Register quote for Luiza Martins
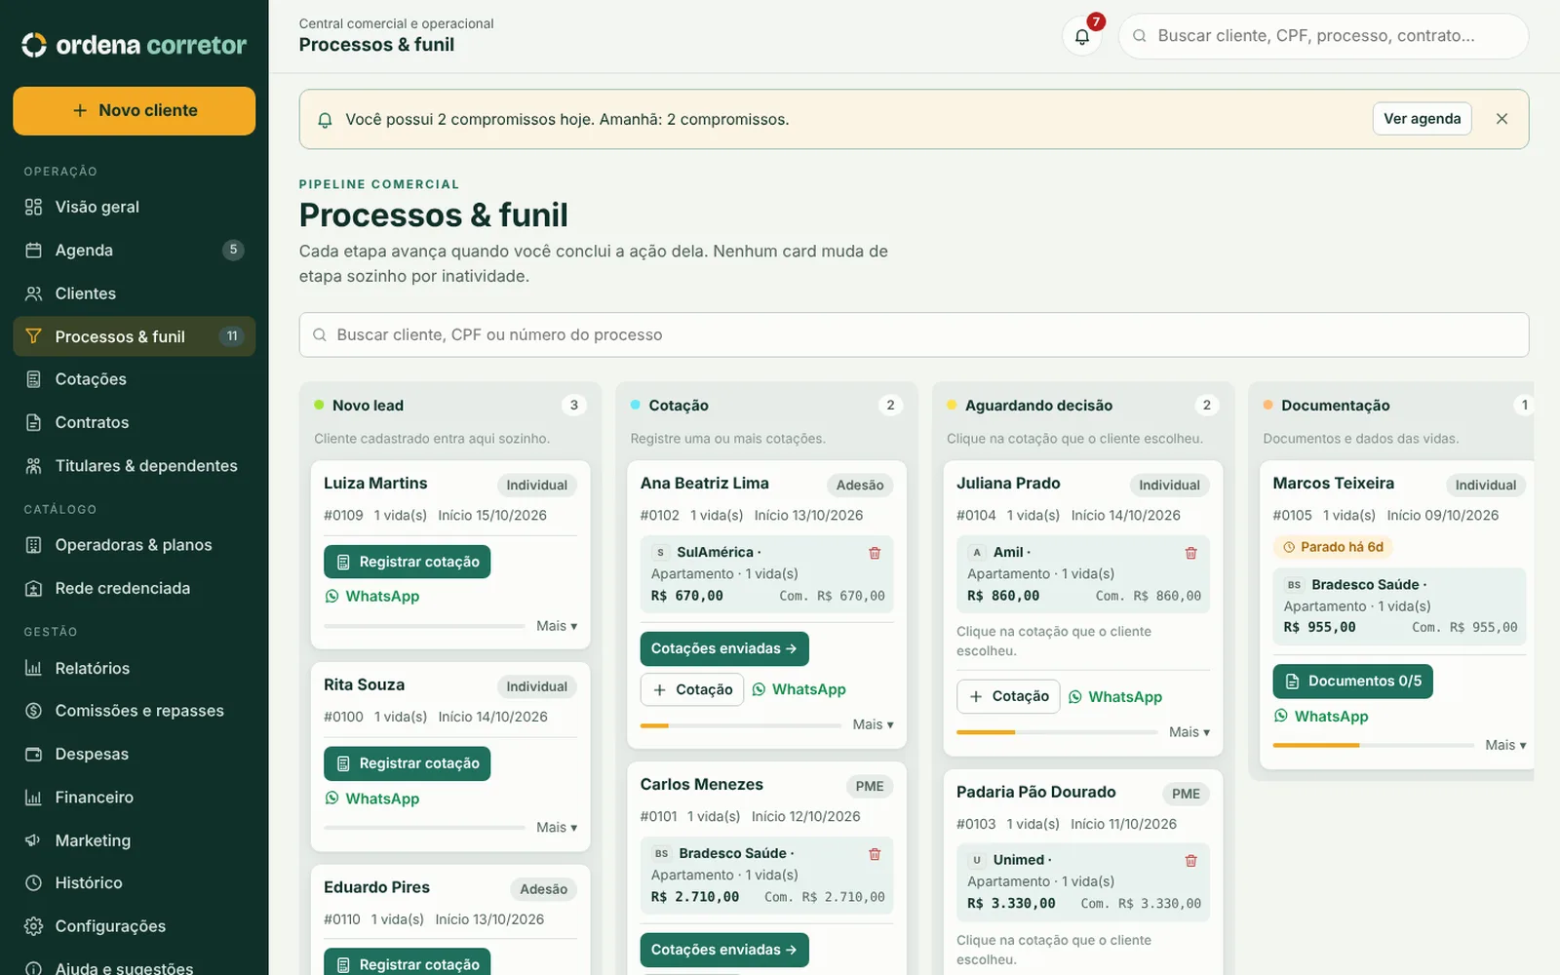The width and height of the screenshot is (1560, 975). click(408, 562)
